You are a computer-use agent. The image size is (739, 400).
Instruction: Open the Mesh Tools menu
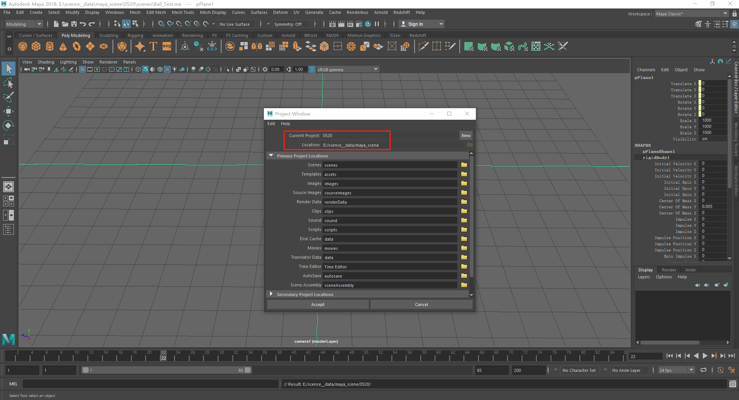coord(183,12)
